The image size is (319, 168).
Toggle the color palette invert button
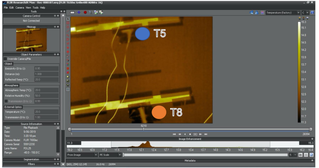[x=262, y=13]
